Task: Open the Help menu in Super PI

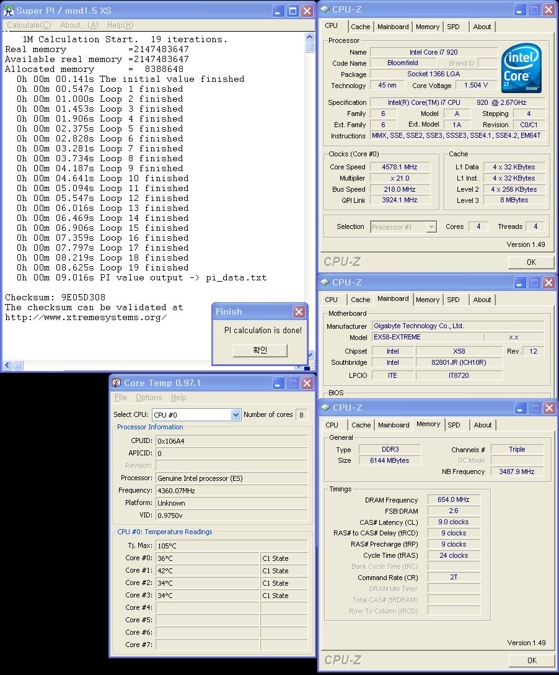Action: point(120,25)
